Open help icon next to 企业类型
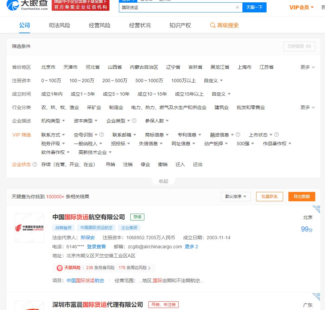325x310 pixels. click(134, 120)
